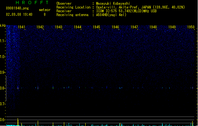
Task: Click the 'Receiving Location' label
Action: click(73, 7)
